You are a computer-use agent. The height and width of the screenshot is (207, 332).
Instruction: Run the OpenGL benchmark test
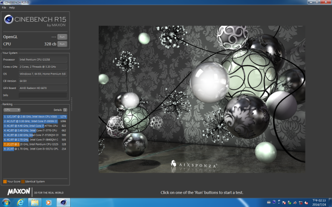62,37
